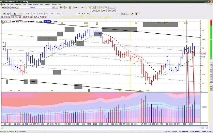Toggle the red-green triangle signals icon
This screenshot has width=213, height=133.
tap(90, 7)
